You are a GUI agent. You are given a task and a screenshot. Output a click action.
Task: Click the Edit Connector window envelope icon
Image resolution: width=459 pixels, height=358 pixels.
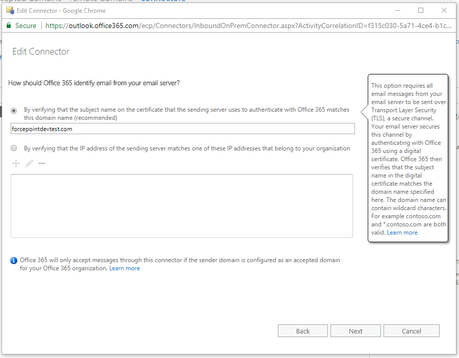tap(10, 11)
